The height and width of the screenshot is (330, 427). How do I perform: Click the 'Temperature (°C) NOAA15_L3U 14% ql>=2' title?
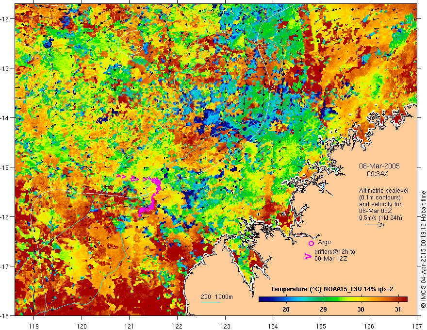(332, 289)
